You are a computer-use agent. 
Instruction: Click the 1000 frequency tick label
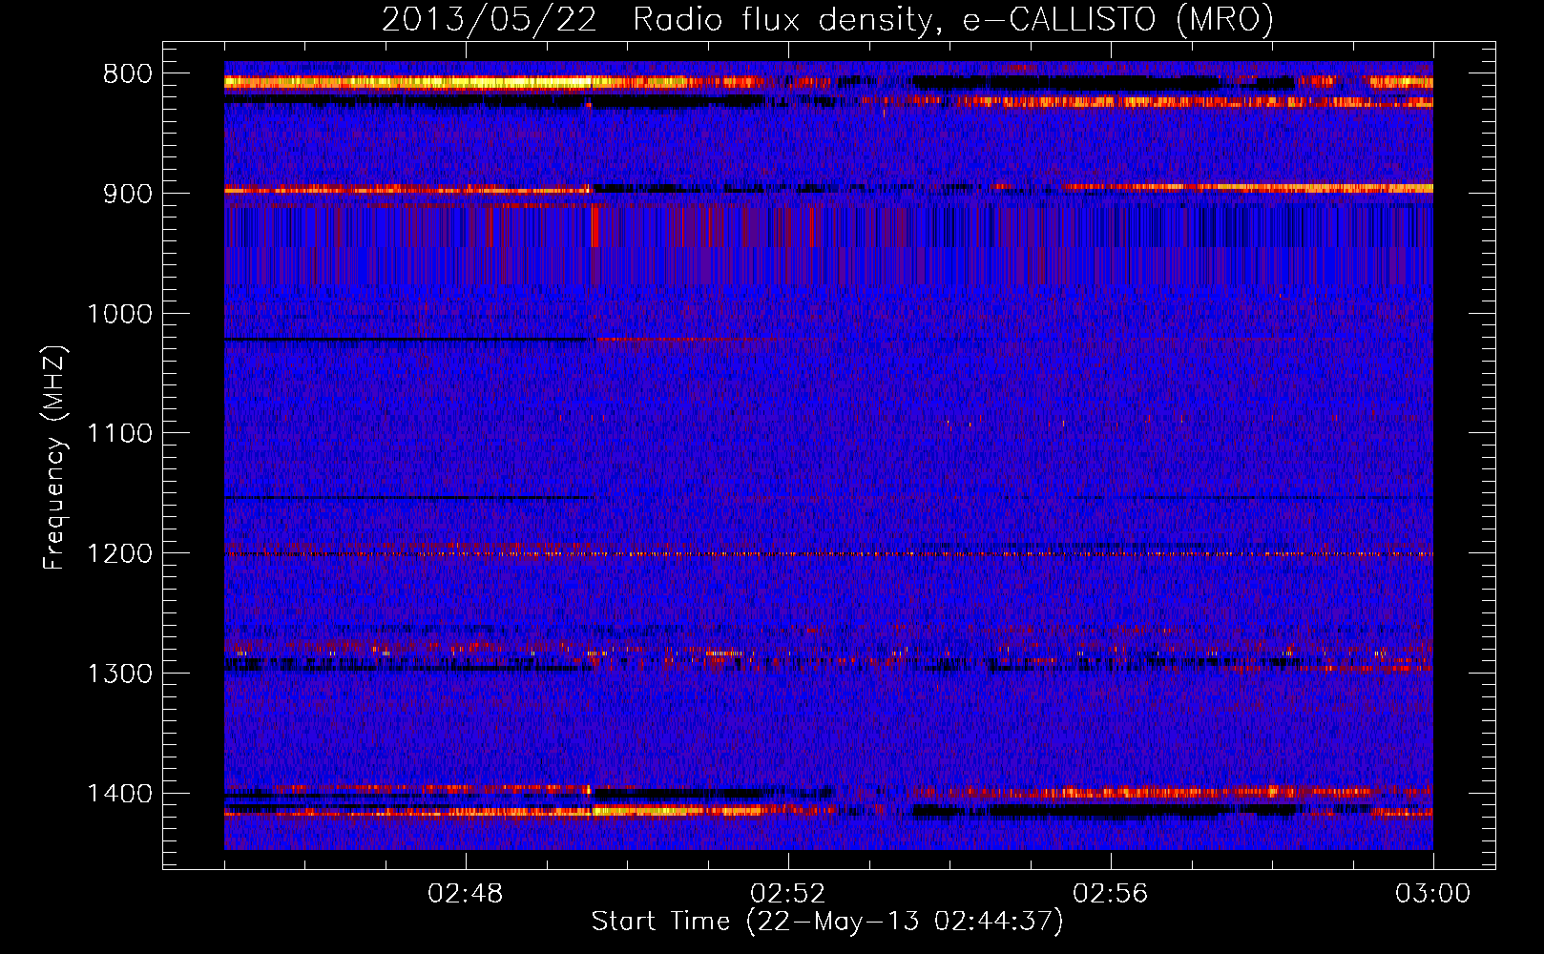click(120, 314)
